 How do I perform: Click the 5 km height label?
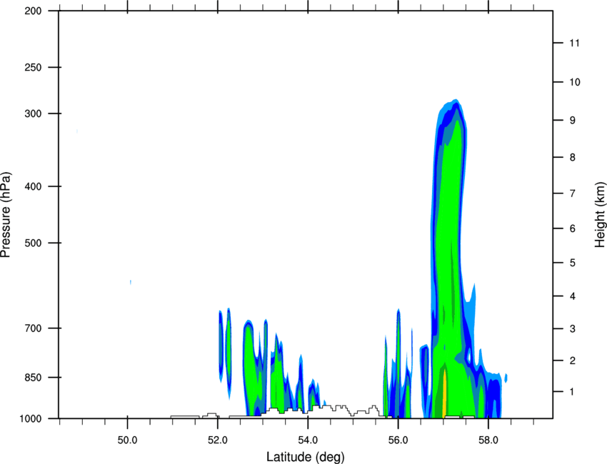tap(573, 263)
